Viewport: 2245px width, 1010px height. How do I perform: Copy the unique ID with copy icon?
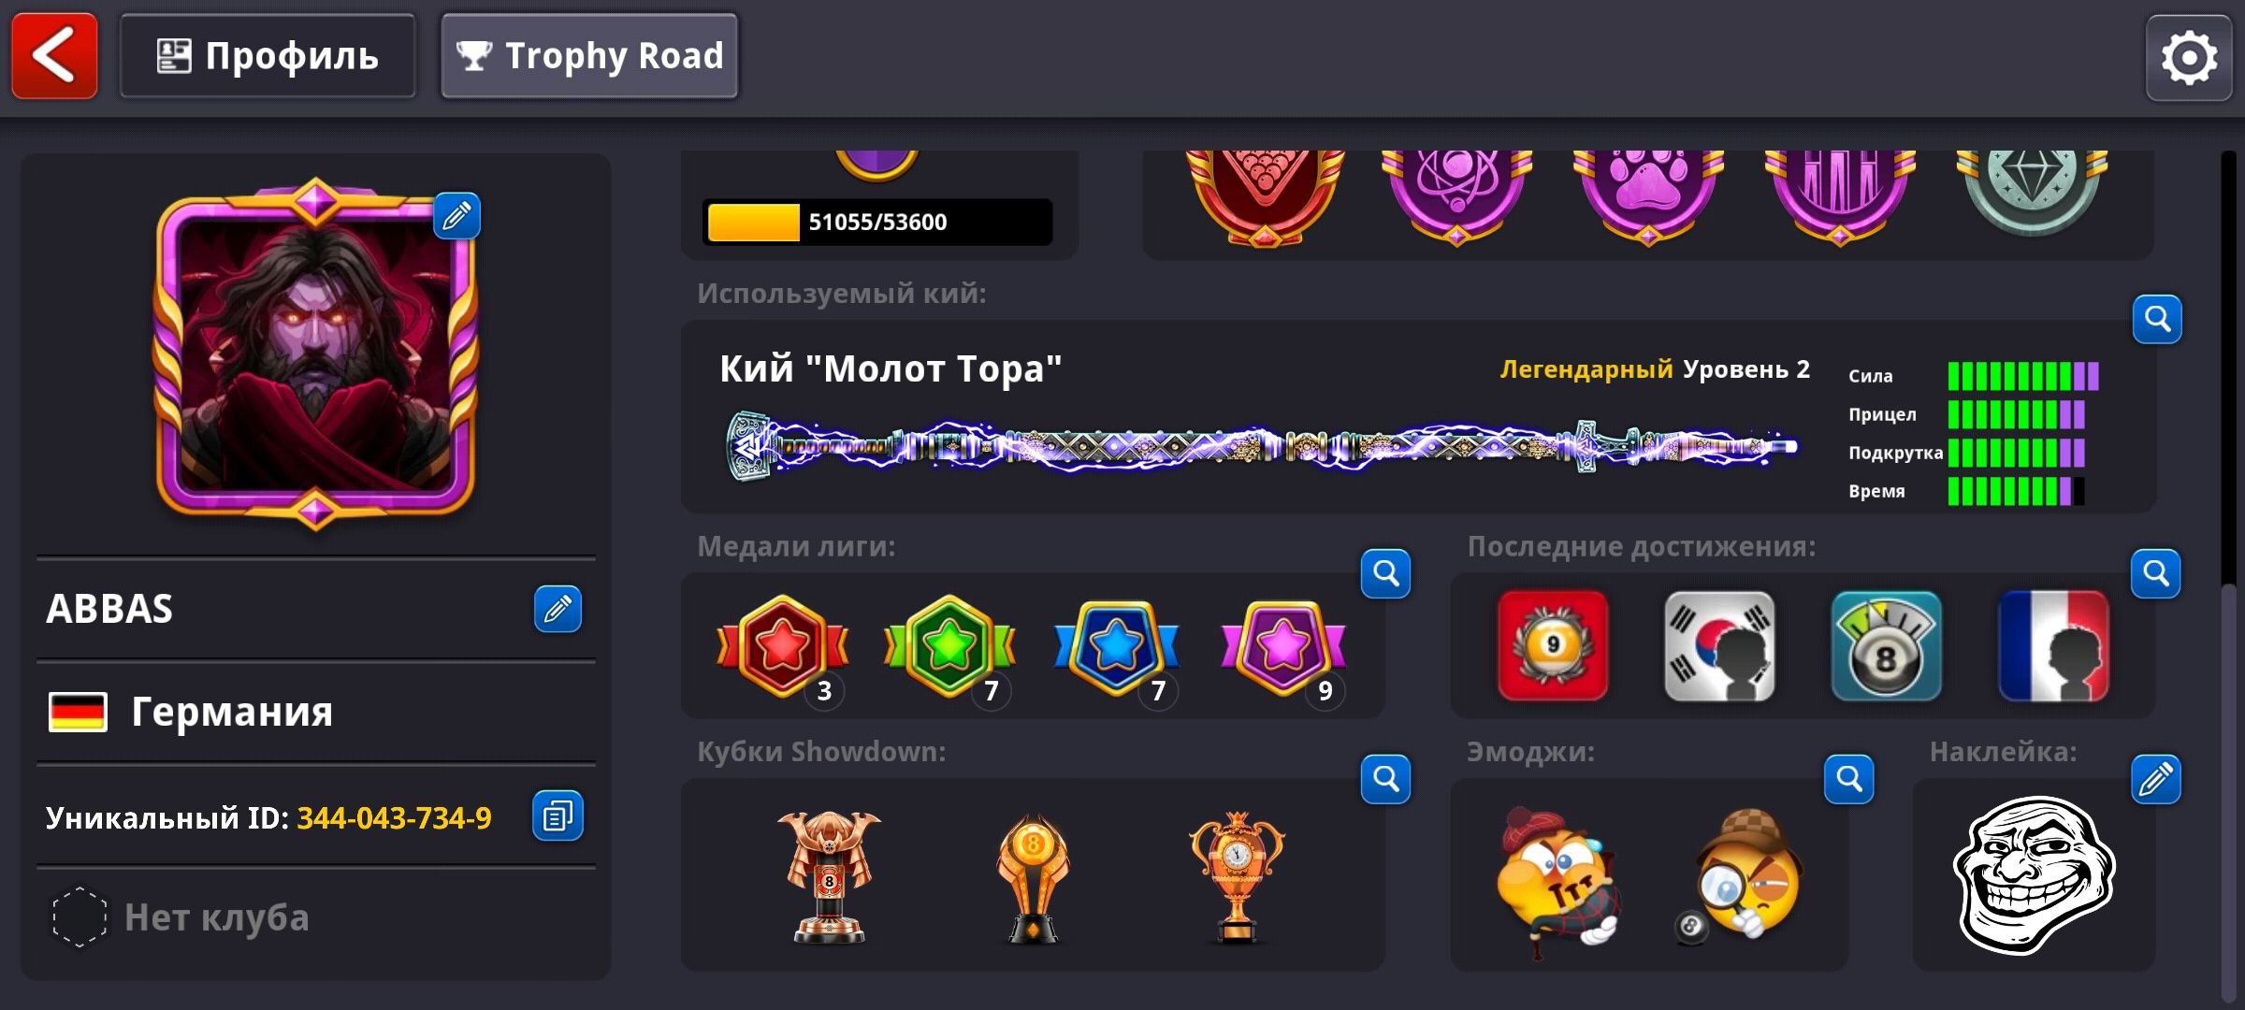(x=558, y=815)
